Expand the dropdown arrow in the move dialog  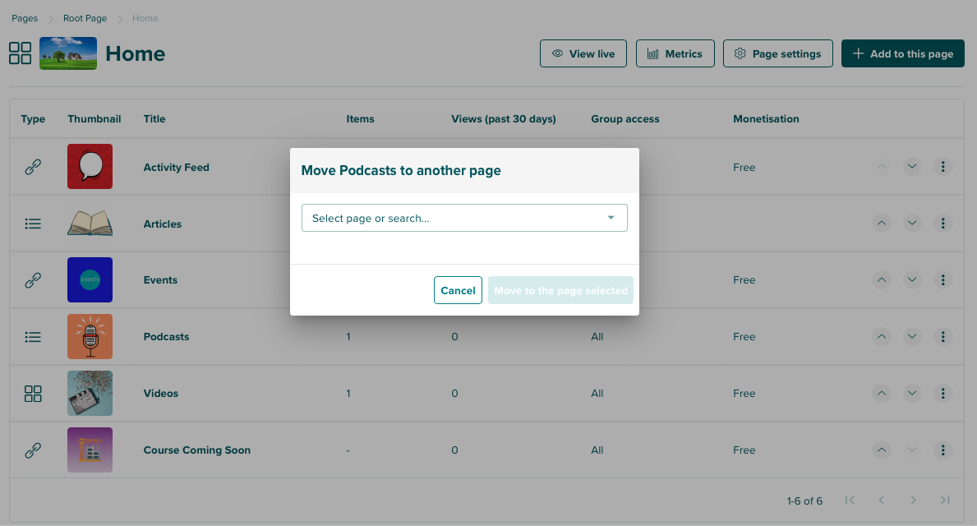tap(611, 218)
